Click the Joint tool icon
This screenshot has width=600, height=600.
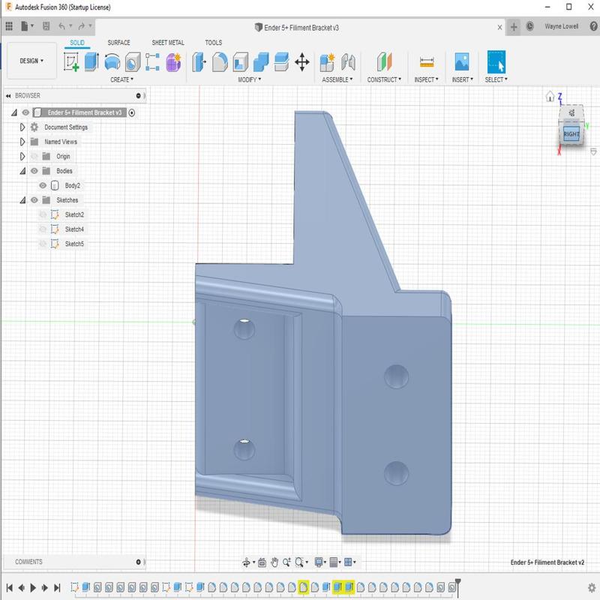348,62
